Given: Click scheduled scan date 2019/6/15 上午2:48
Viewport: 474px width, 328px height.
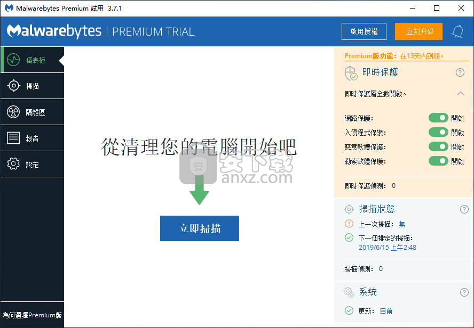Looking at the screenshot, I should point(388,248).
